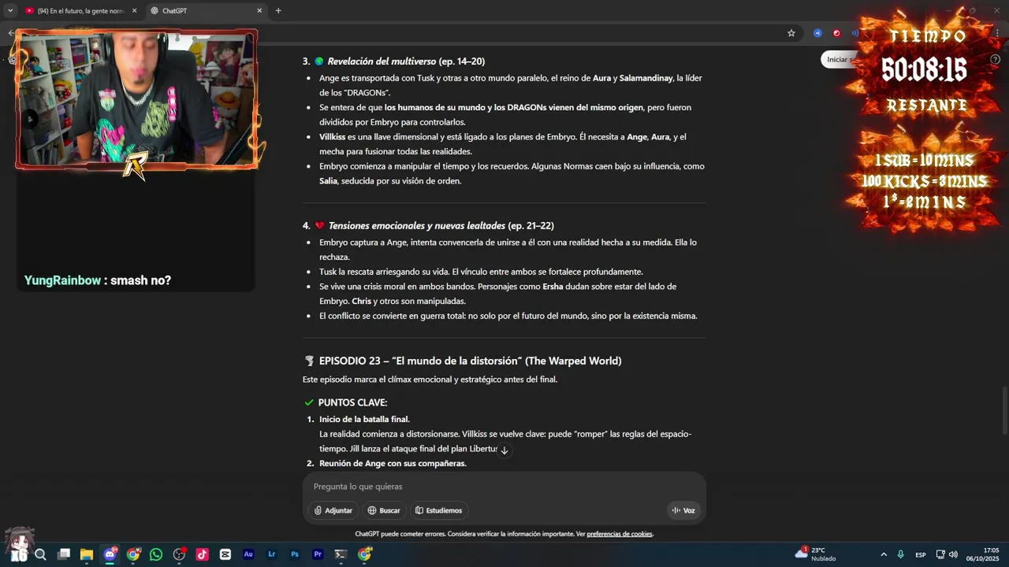The image size is (1009, 567).
Task: Open CapCut from the taskbar
Action: 225,554
